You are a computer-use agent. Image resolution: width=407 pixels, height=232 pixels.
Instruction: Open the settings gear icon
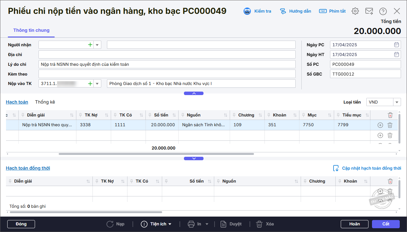point(355,11)
